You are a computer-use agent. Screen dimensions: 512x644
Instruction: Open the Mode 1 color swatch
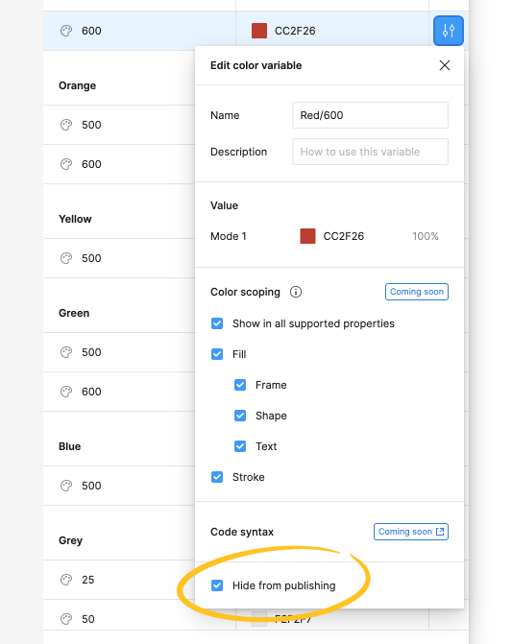(x=307, y=236)
